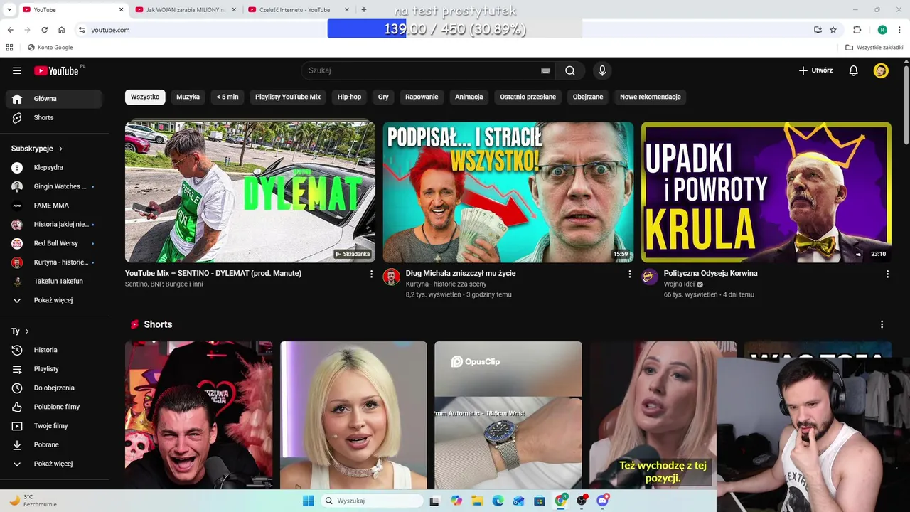
Task: Switch to Jak WOJAN zarabia MILIONY tab
Action: pos(186,10)
